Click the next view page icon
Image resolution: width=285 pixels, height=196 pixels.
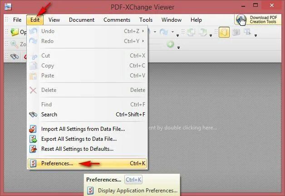tap(203, 32)
